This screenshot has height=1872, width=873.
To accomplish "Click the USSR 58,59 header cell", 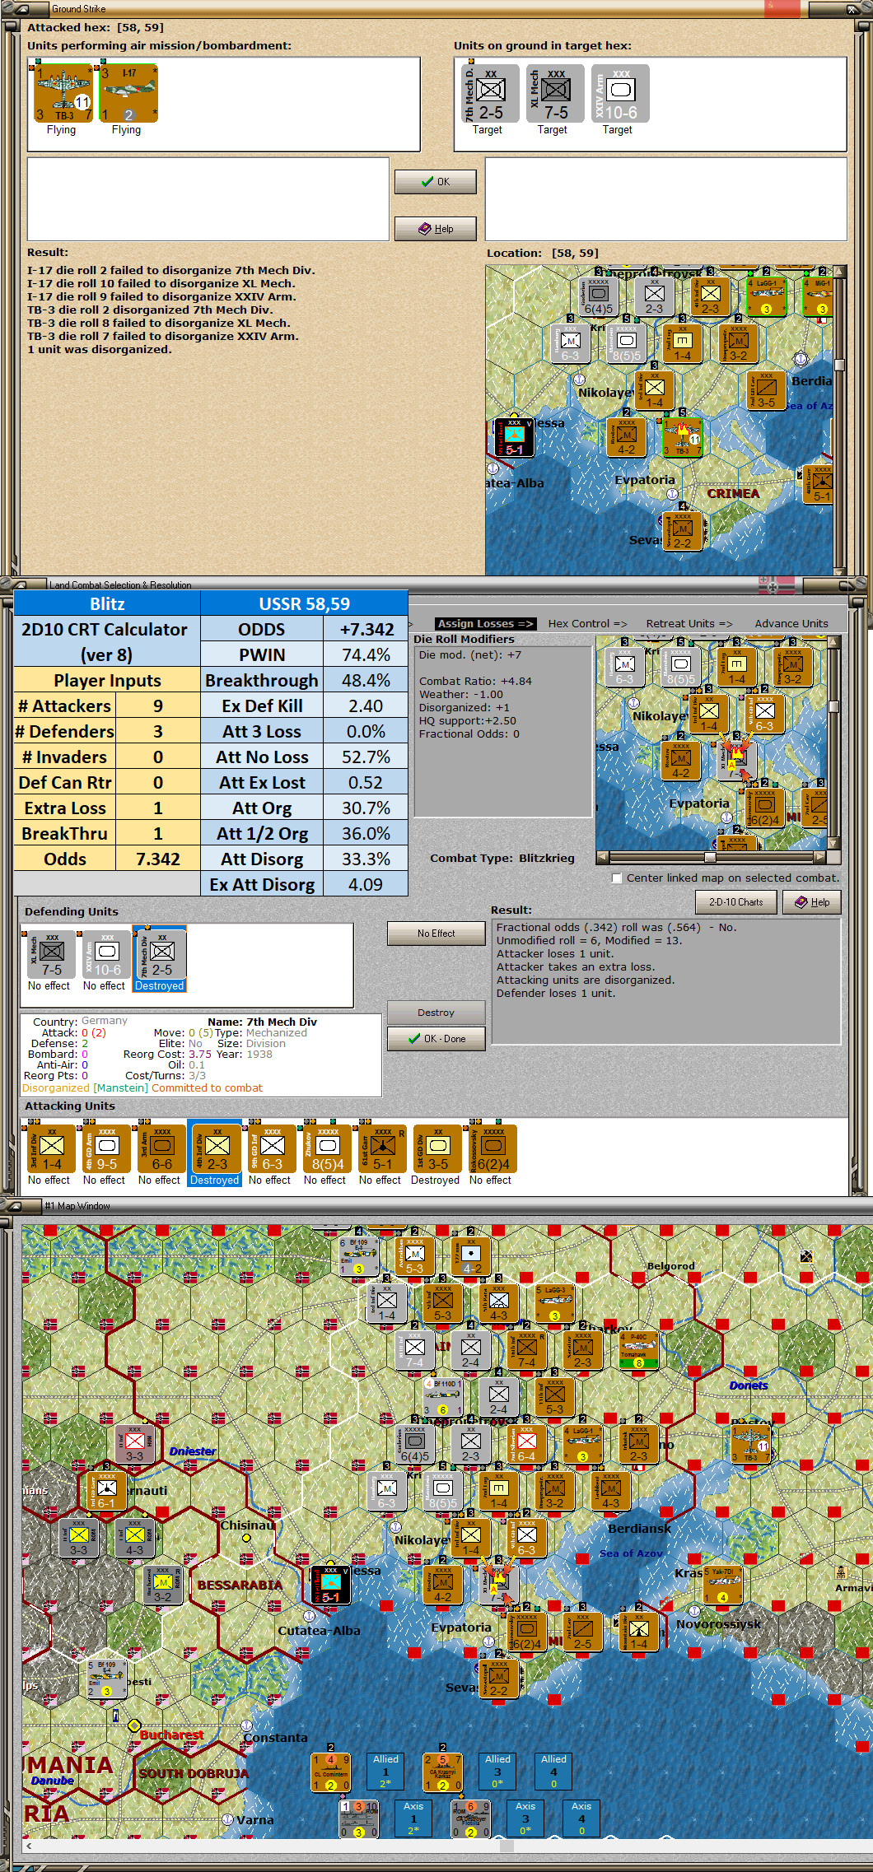I will 304,604.
